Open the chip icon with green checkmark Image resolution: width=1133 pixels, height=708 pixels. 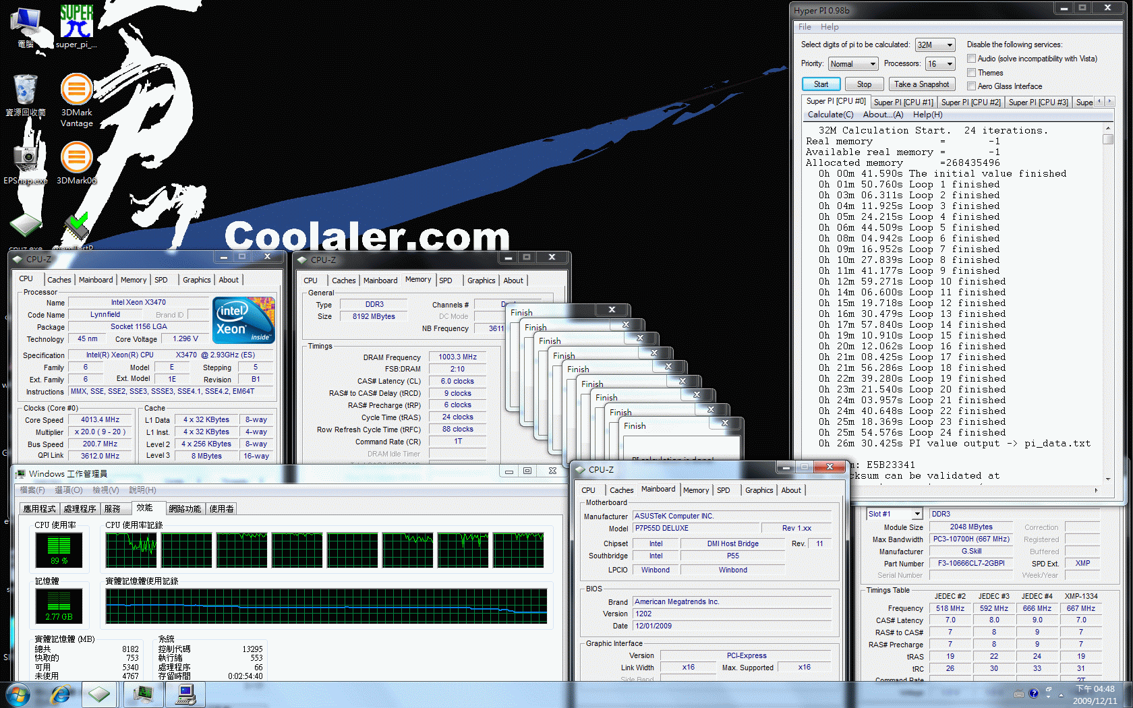(x=76, y=229)
